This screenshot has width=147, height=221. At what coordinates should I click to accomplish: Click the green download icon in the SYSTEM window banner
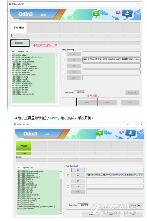point(96,14)
